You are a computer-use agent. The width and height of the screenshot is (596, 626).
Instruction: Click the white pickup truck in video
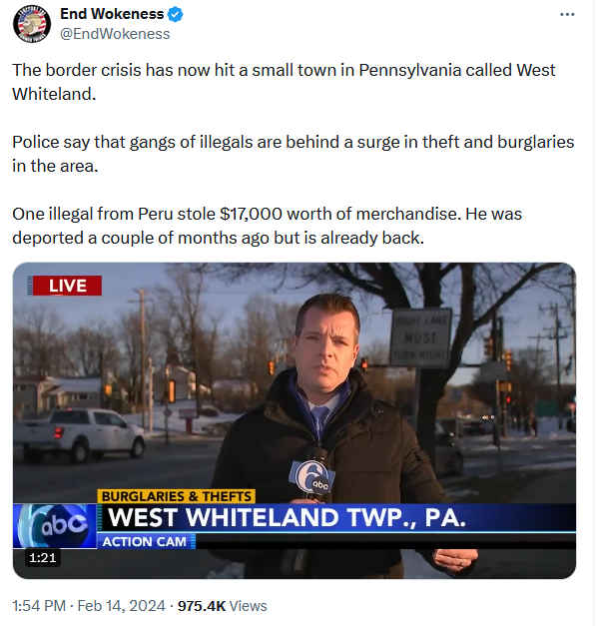pos(79,435)
